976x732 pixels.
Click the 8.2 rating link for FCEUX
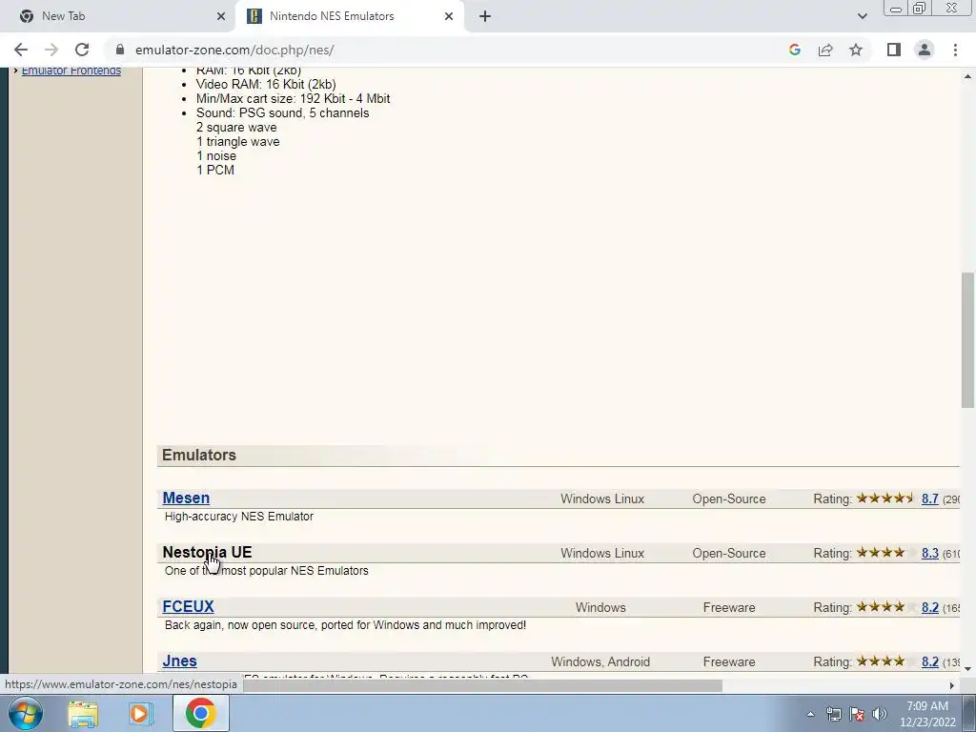(930, 607)
